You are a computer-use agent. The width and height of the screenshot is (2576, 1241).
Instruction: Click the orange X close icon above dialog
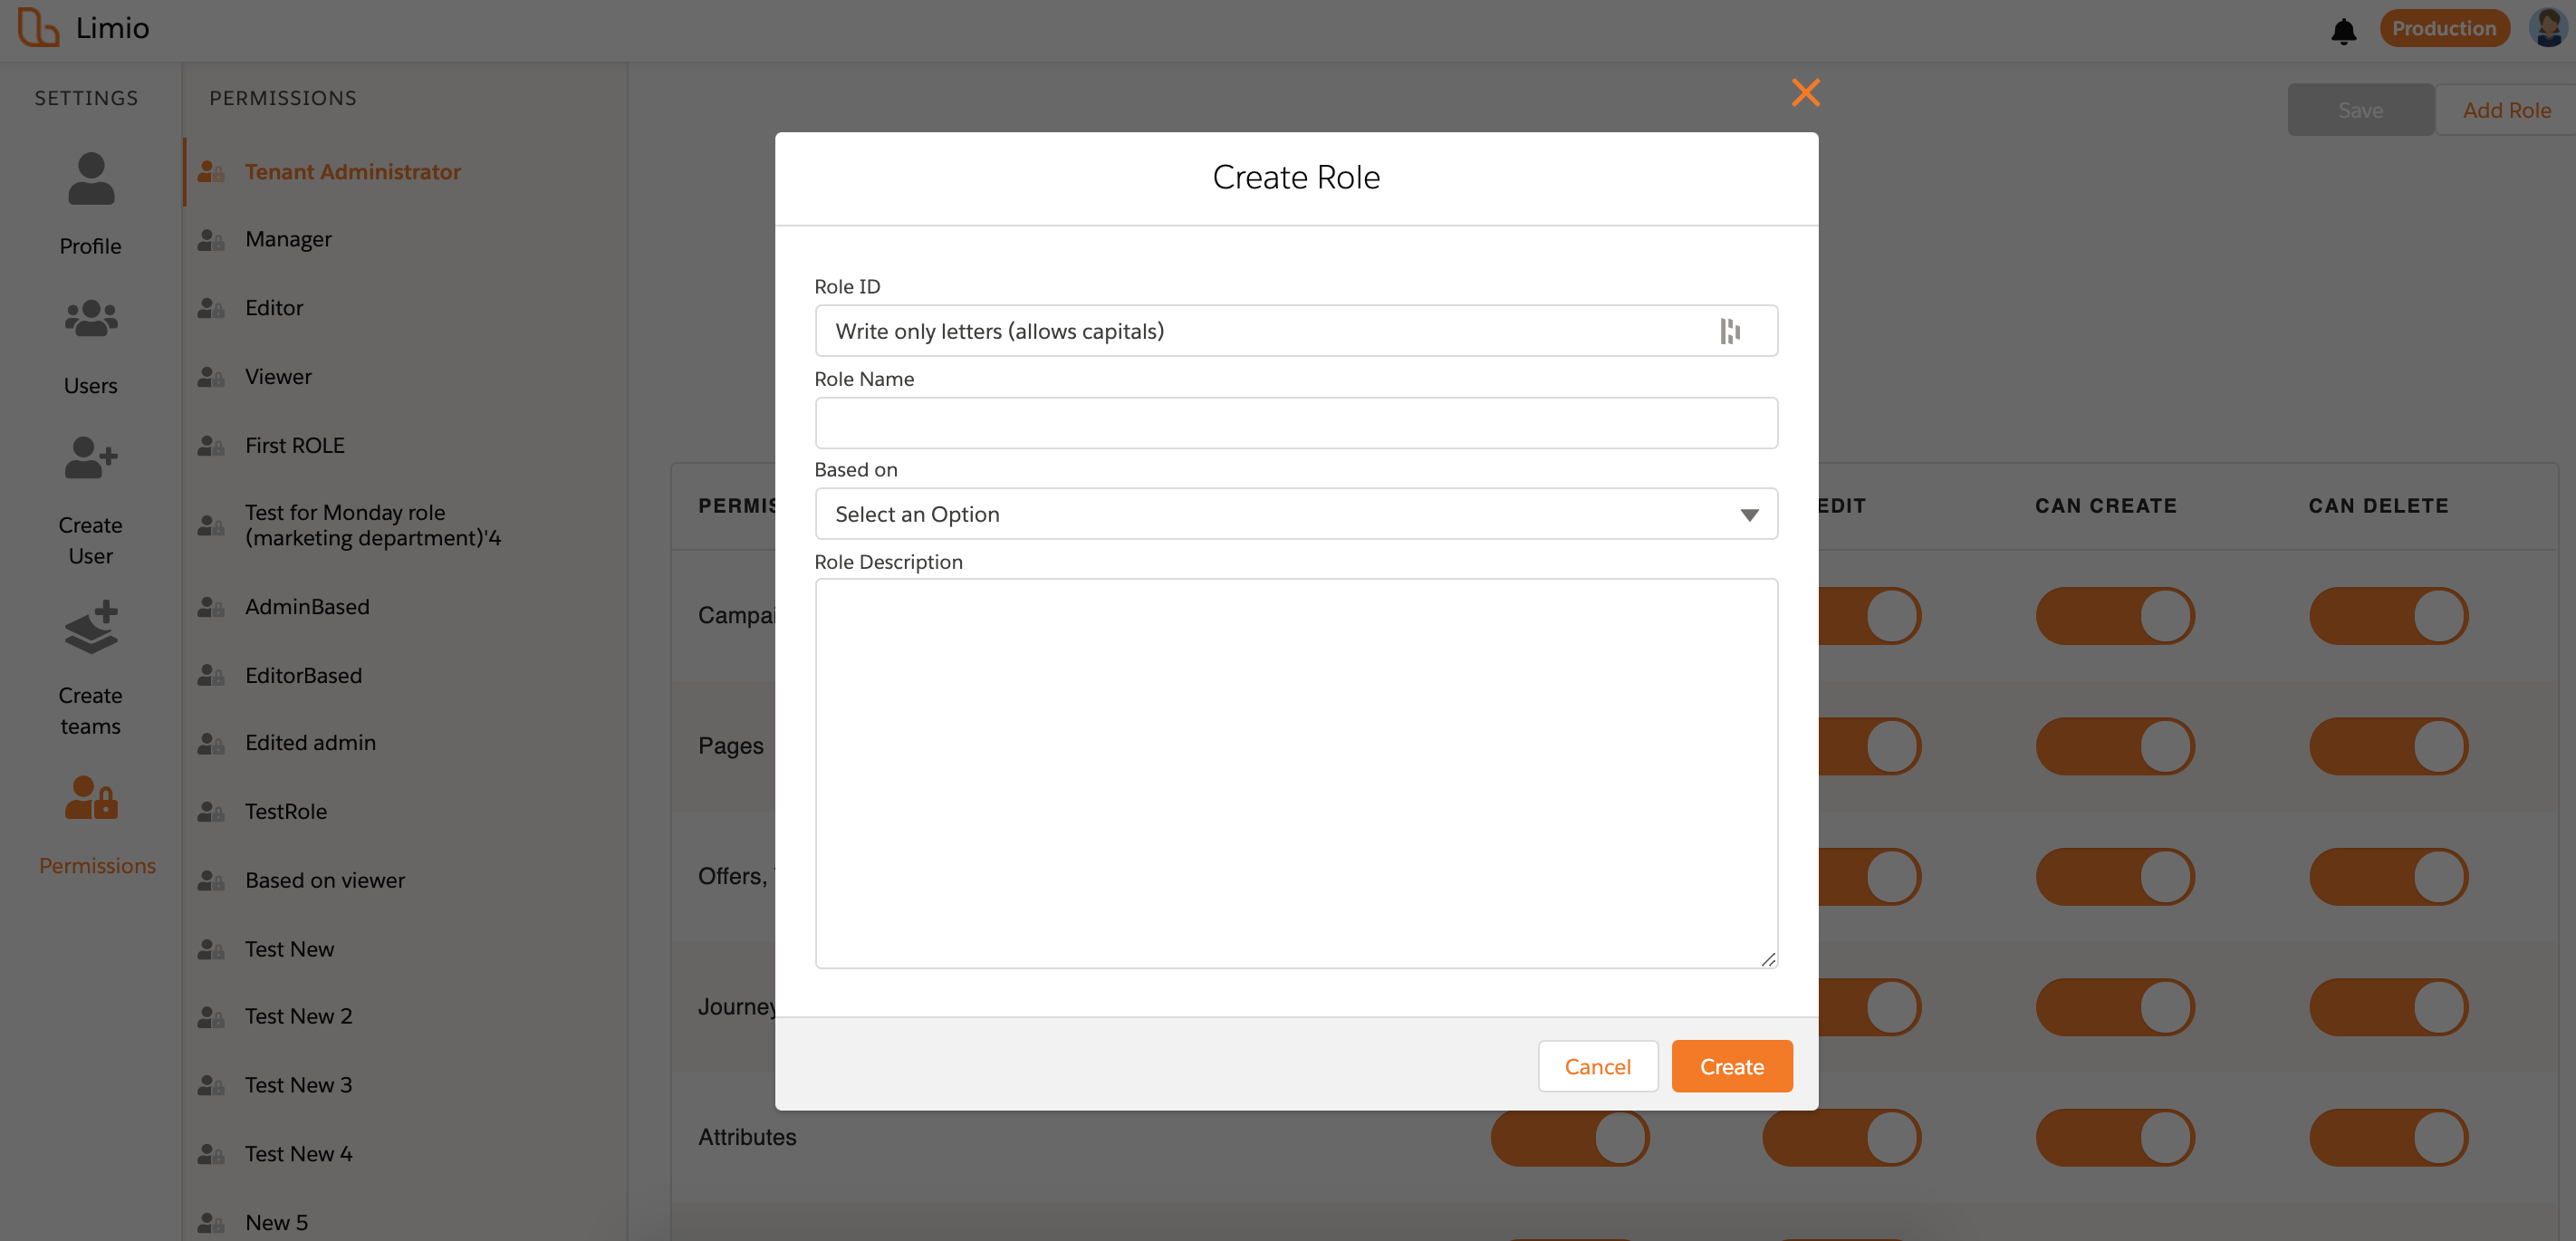pos(1805,92)
